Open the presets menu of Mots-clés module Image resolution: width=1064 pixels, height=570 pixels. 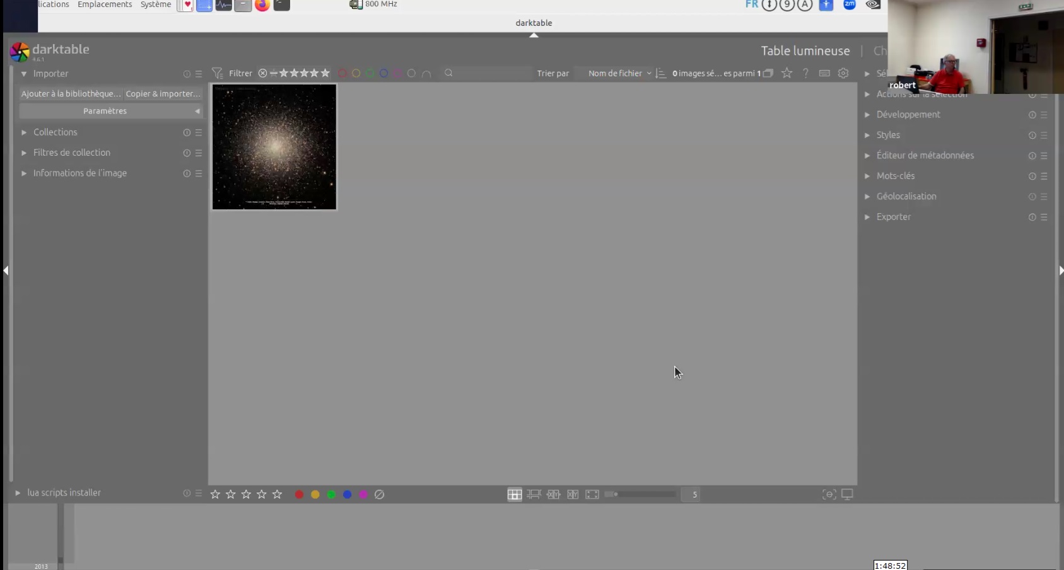click(1044, 177)
